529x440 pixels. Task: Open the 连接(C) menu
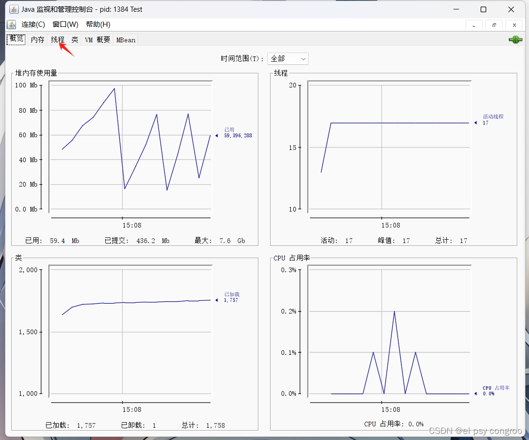(33, 24)
